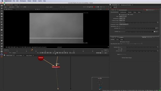The image size is (161, 91).
Task: Switch to the Look tab of P_FogBox
Action: pyautogui.click(x=117, y=39)
